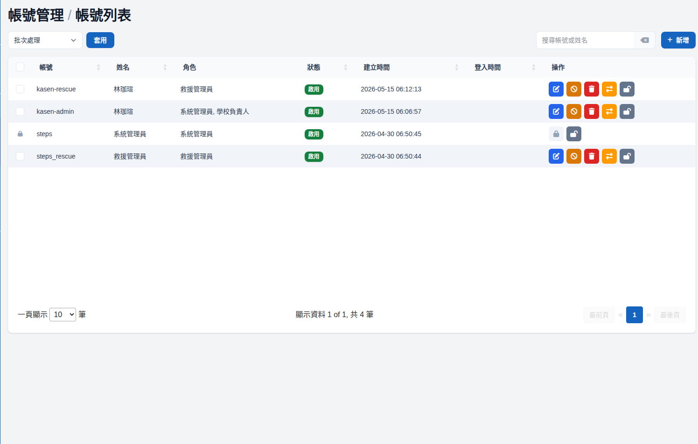Click timestamp 2026-05-15 06:12:13

pyautogui.click(x=391, y=89)
